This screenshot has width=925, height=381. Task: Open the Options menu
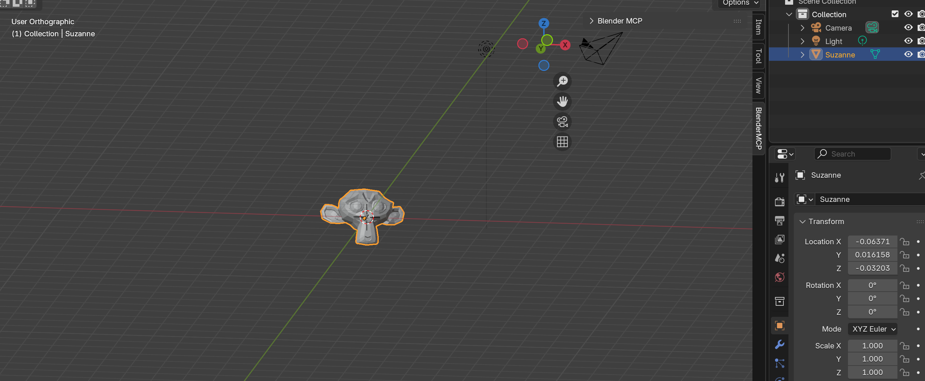(738, 3)
